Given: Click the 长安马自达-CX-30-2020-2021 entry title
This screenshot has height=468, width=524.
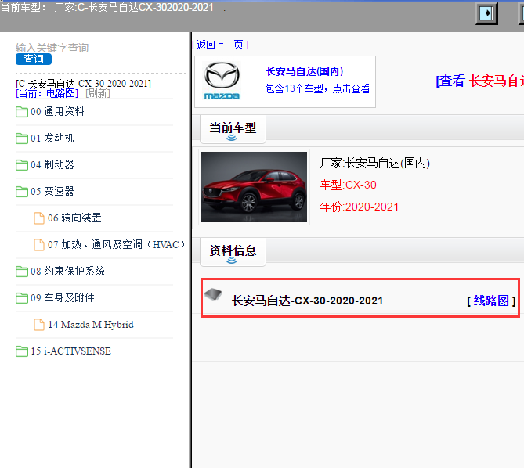Looking at the screenshot, I should [x=308, y=301].
